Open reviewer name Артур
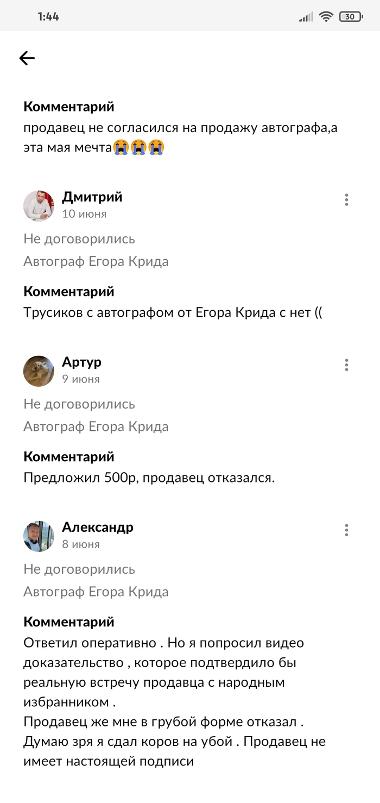 81,362
